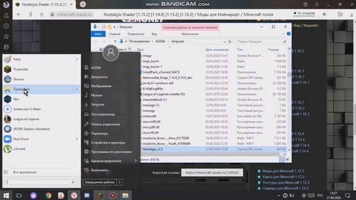Launch µTorrent from Start menu
The height and width of the screenshot is (200, 356).
pos(19,149)
